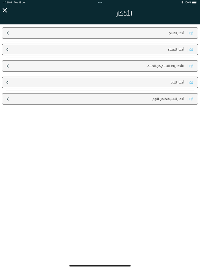Close the الأذكار screen with the X

5,10
